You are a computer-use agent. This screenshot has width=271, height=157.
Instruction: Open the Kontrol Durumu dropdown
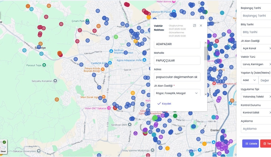pos(256,112)
